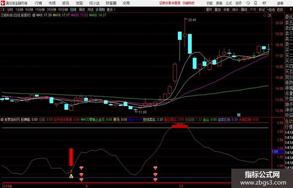Click the 证券交易未登录 login link

tap(170, 3)
